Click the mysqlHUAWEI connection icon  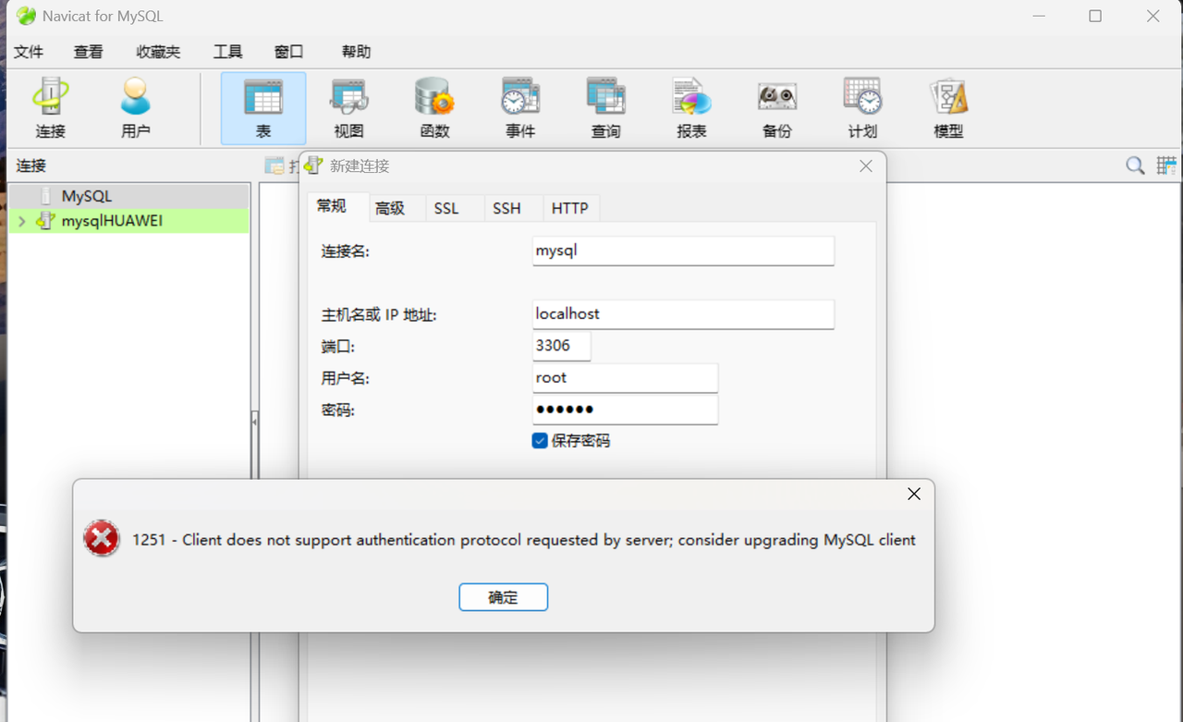(x=45, y=221)
